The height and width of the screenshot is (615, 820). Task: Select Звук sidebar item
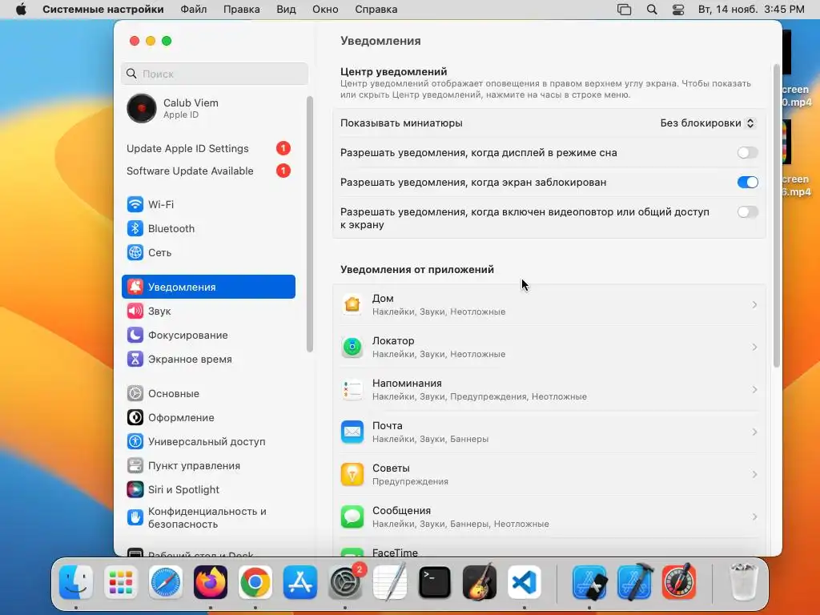point(208,312)
